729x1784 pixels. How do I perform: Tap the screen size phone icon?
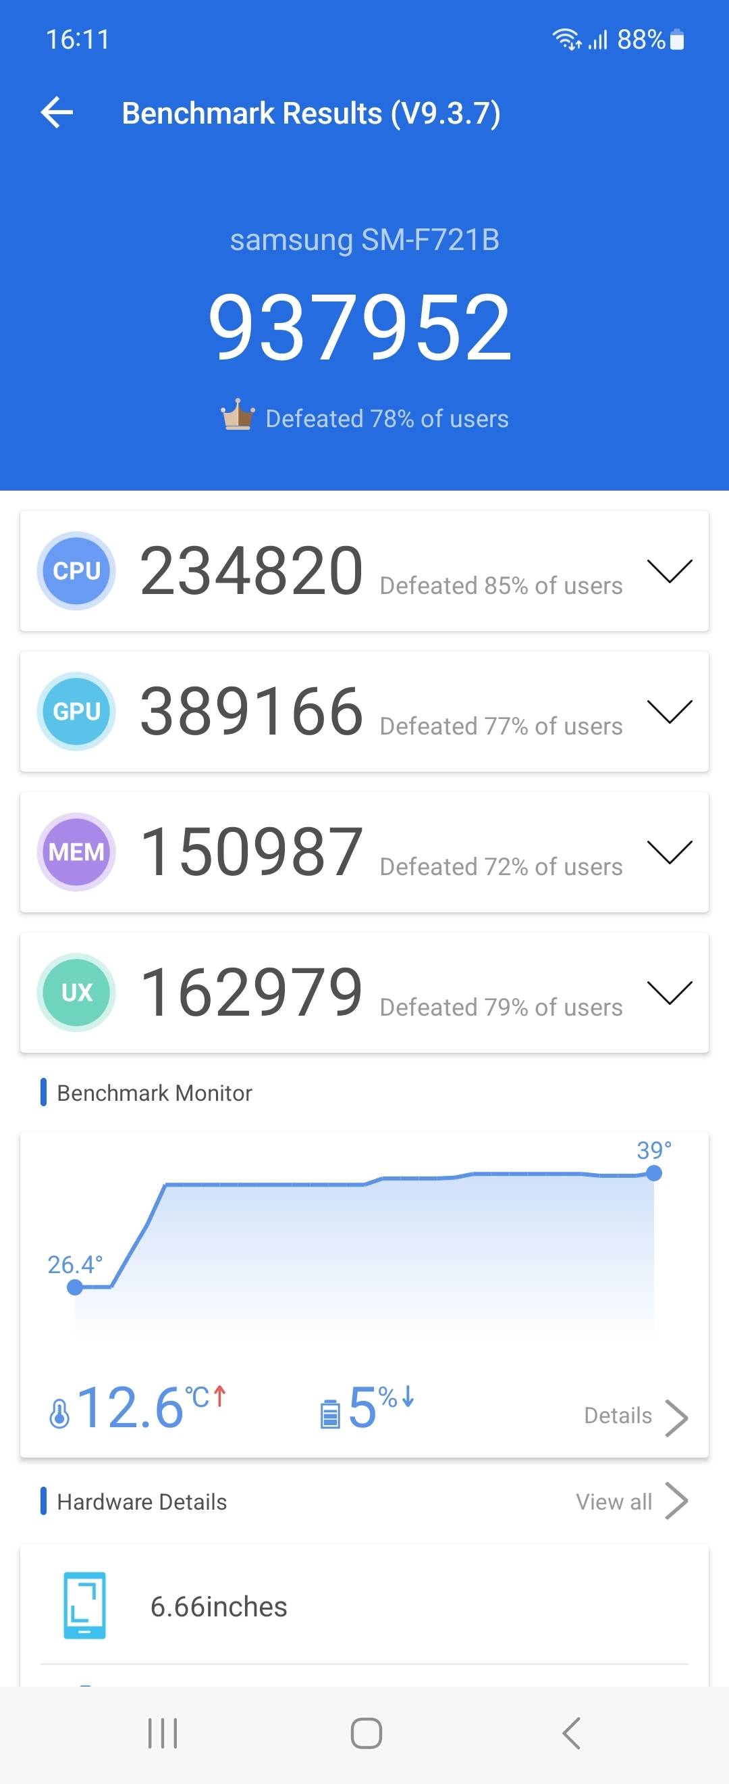pos(84,1606)
